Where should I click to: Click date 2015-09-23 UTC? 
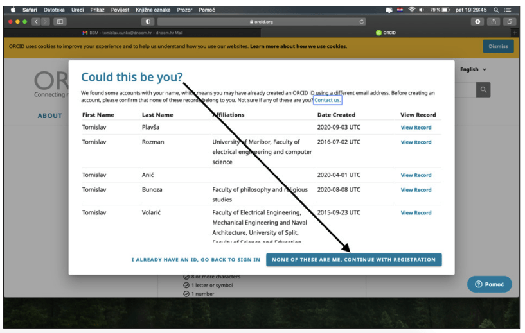click(339, 212)
